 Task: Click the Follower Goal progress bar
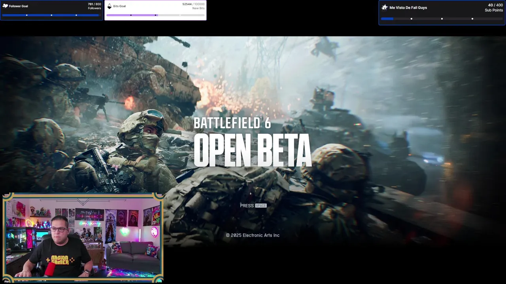(51, 15)
